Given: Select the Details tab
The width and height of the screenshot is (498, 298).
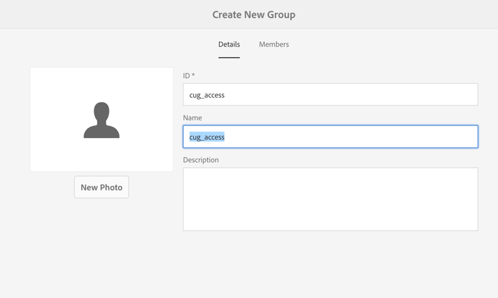Looking at the screenshot, I should click(x=229, y=44).
